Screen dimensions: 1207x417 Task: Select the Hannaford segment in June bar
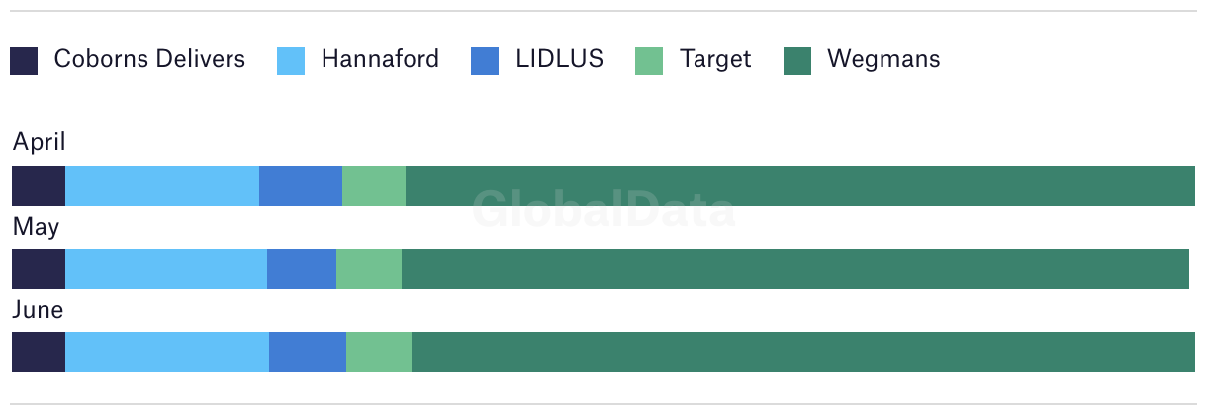[167, 352]
